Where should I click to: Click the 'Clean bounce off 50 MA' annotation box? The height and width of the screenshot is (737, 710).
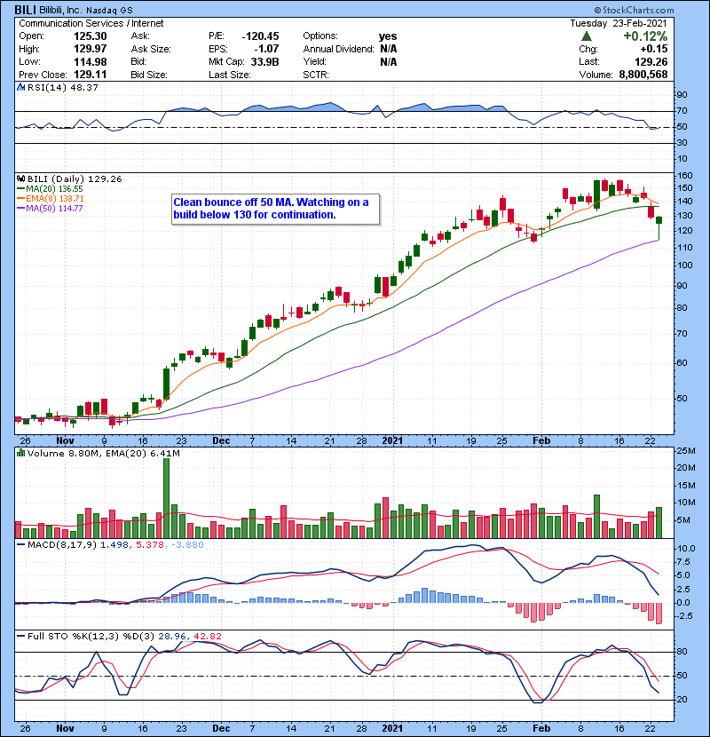(x=275, y=209)
